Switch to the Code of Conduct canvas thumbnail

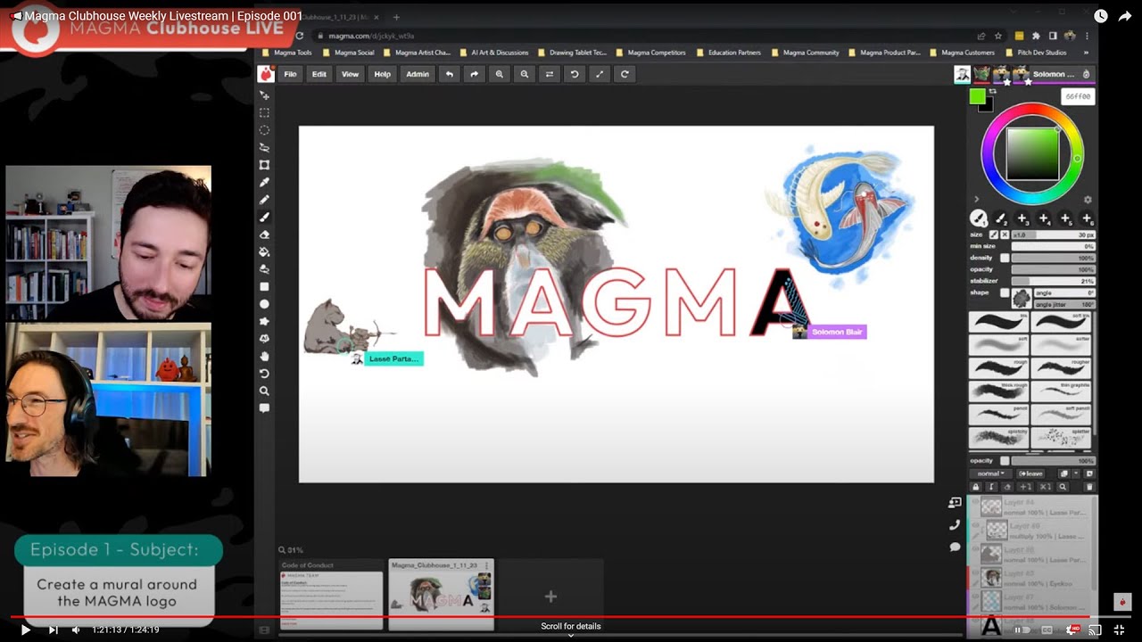[x=331, y=595]
